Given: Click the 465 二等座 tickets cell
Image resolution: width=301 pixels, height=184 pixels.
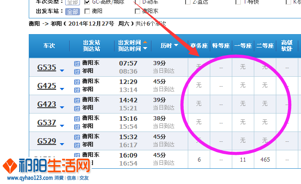Looking at the screenshot, I should point(265,159).
